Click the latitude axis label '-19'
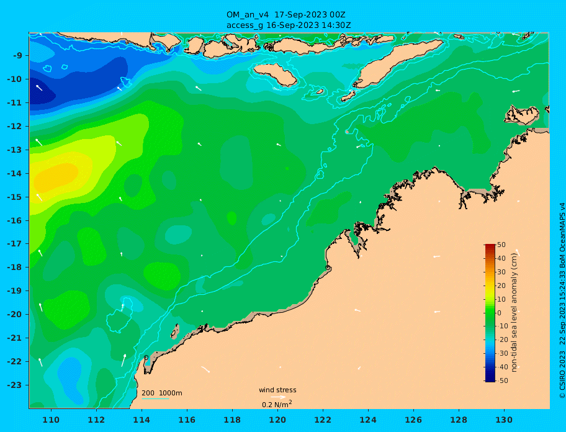This screenshot has width=566, height=432. [15, 291]
